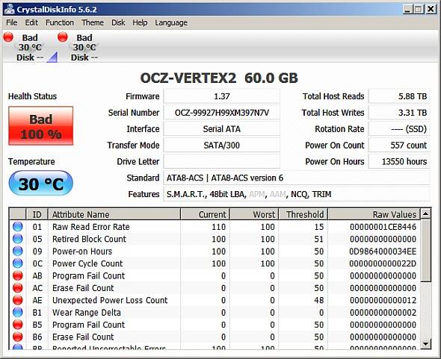Click the scrollbar up arrow in attribute list

(426, 214)
